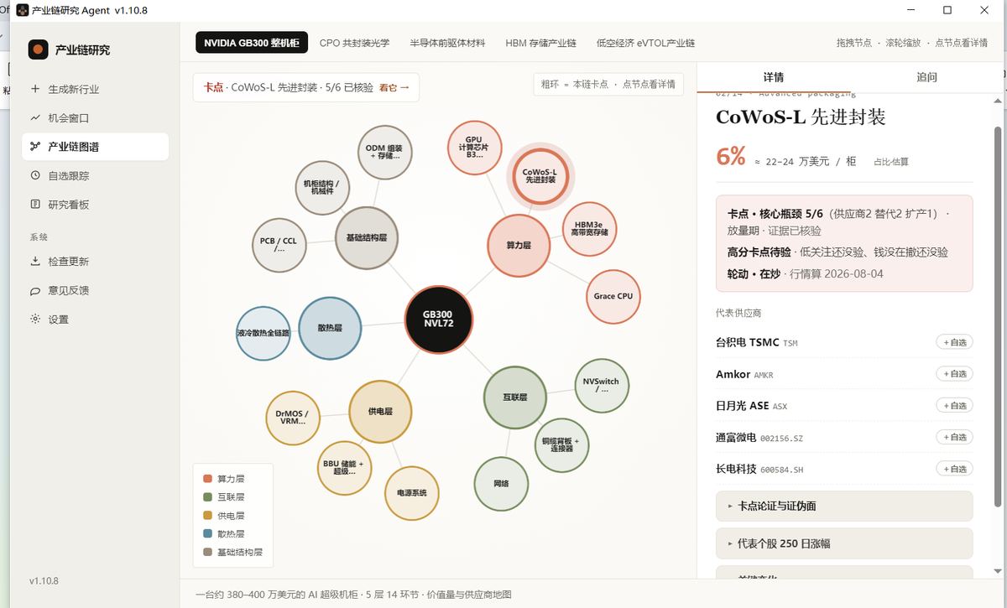Select the 互联层 node
This screenshot has height=608, width=1007.
[x=514, y=397]
